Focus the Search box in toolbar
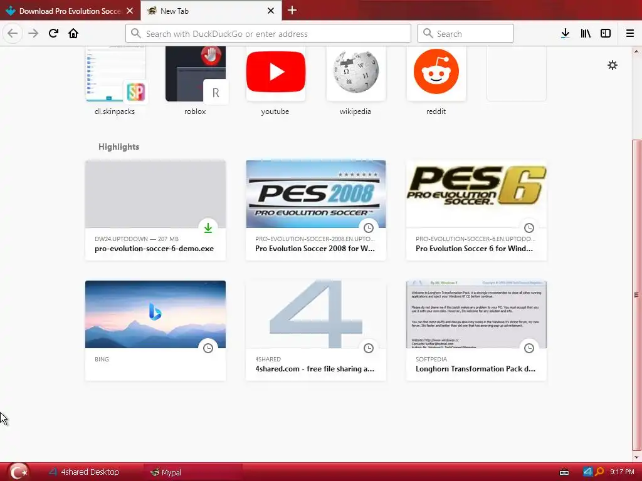This screenshot has height=481, width=642. coord(465,34)
